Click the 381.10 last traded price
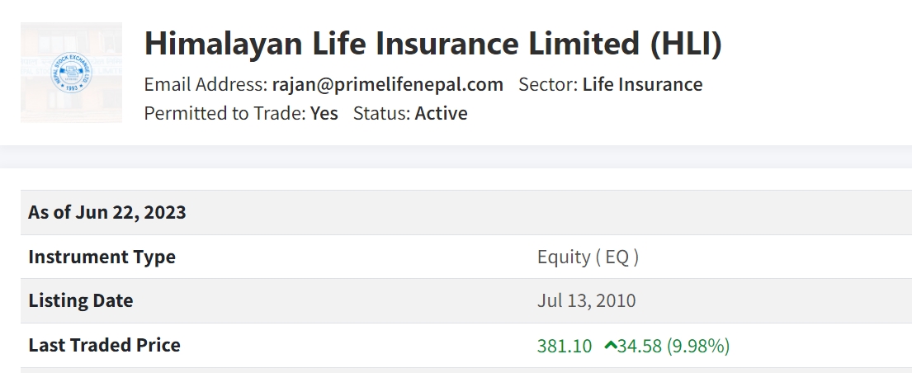The height and width of the screenshot is (373, 912). 565,346
